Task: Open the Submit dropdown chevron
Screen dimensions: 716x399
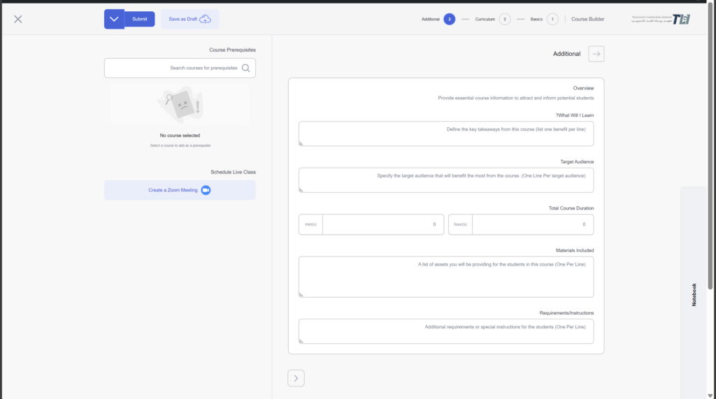Action: coord(114,19)
